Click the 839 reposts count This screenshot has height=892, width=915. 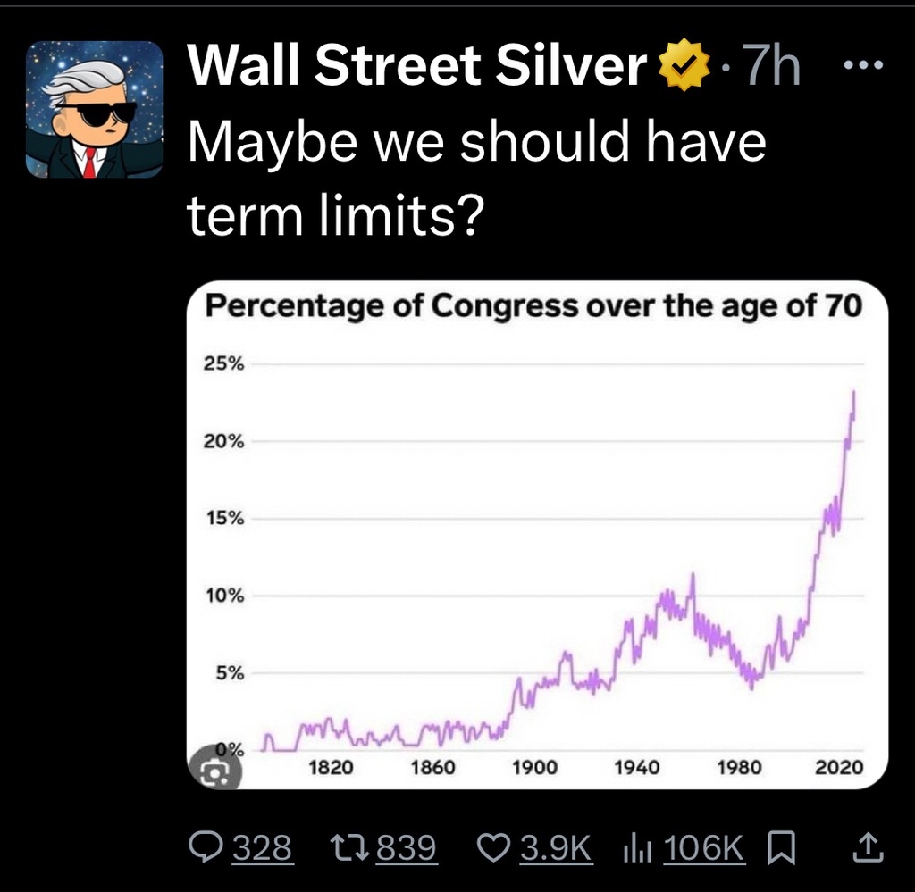pyautogui.click(x=407, y=848)
